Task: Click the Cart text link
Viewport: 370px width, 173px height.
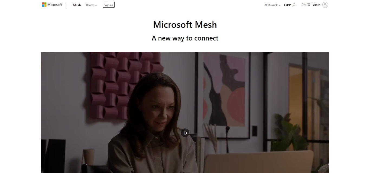Action: [304, 5]
